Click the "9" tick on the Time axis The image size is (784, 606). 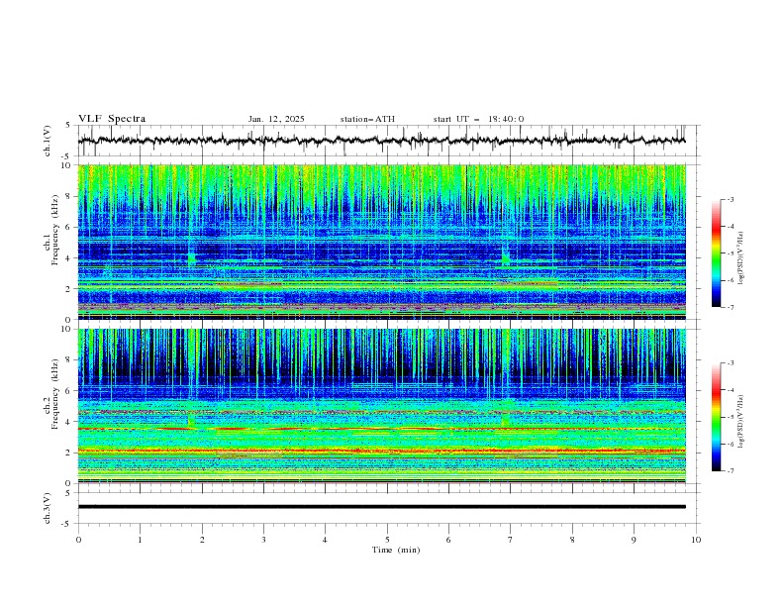[x=634, y=540]
